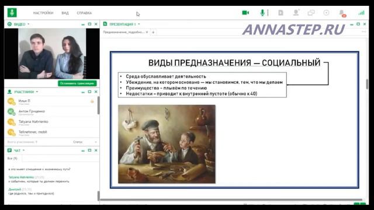Click the shoemaker painting on the slide
The image size is (374, 210).
point(167,144)
